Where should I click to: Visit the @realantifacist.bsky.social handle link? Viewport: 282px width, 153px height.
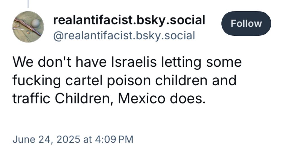point(124,35)
